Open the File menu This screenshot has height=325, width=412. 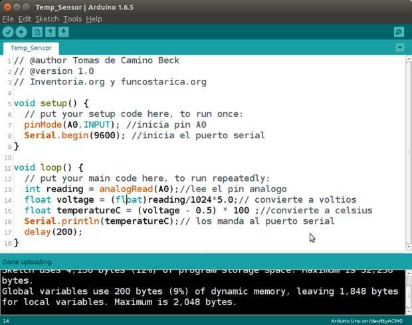[x=8, y=19]
